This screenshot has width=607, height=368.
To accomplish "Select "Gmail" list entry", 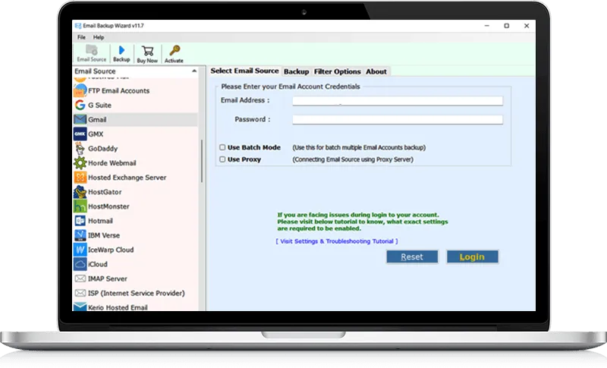I will tap(136, 119).
